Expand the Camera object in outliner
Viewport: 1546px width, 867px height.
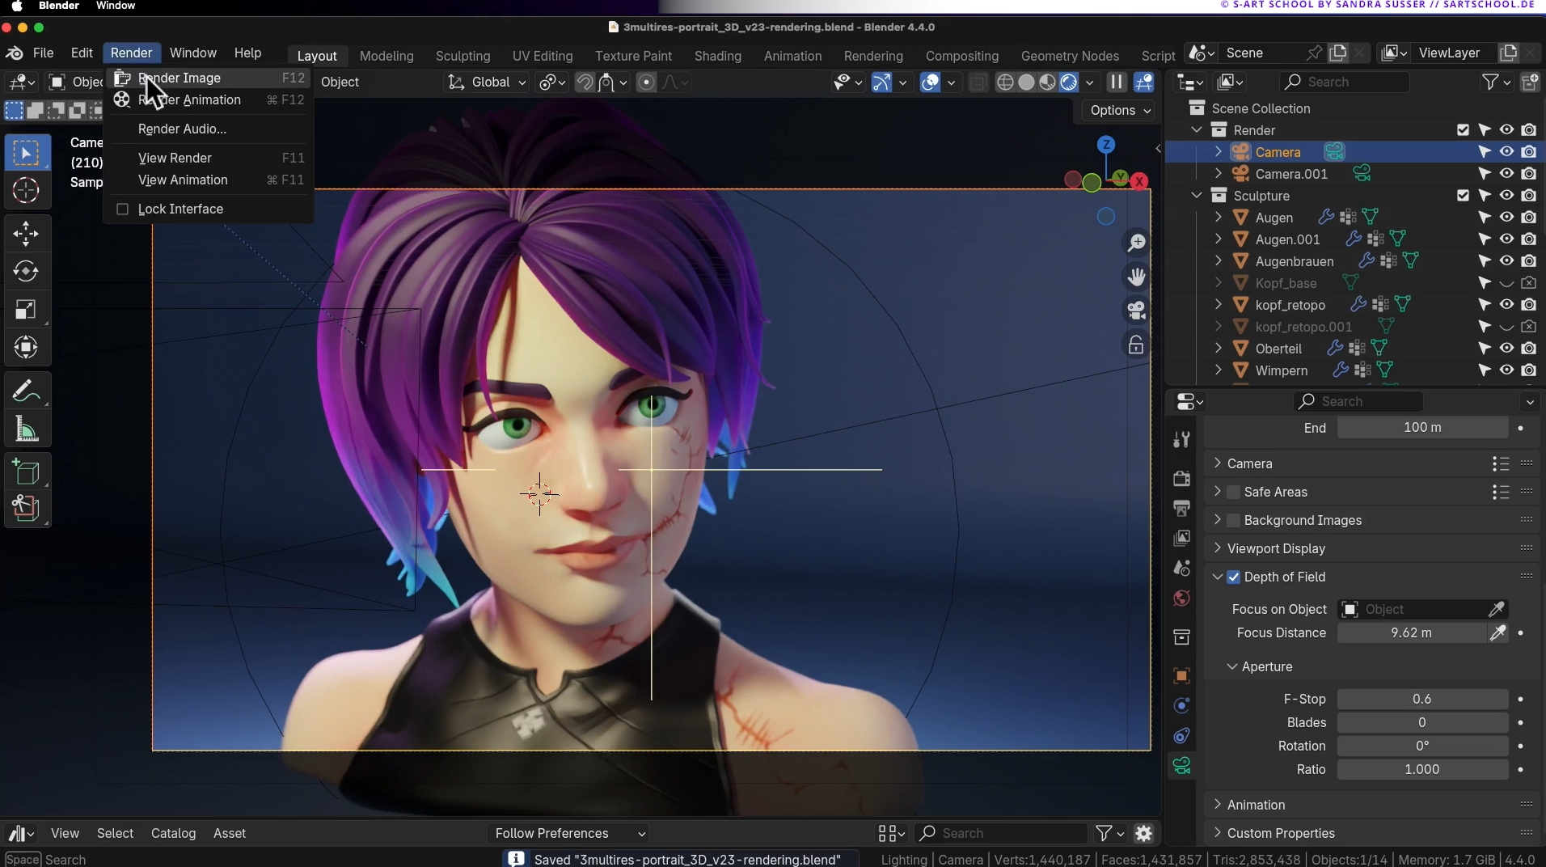[x=1219, y=151]
